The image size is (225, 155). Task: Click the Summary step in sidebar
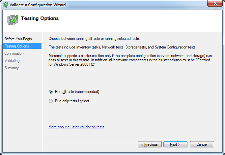[x=12, y=68]
